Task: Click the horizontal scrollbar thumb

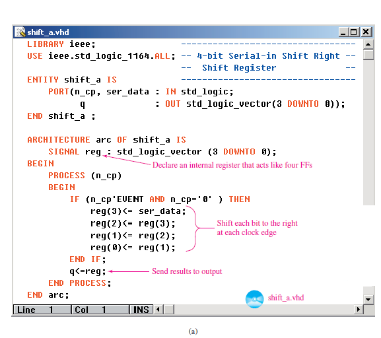Action: tap(169, 310)
